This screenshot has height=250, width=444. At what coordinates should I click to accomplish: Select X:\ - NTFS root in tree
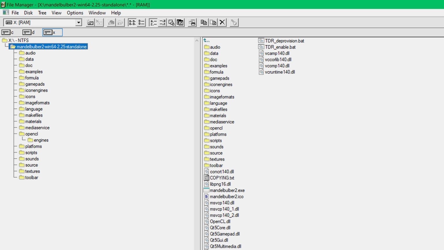(15, 40)
